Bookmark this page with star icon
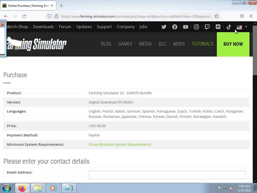257x193 pixels. click(x=217, y=16)
